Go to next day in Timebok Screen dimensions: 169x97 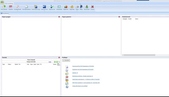click(x=57, y=62)
